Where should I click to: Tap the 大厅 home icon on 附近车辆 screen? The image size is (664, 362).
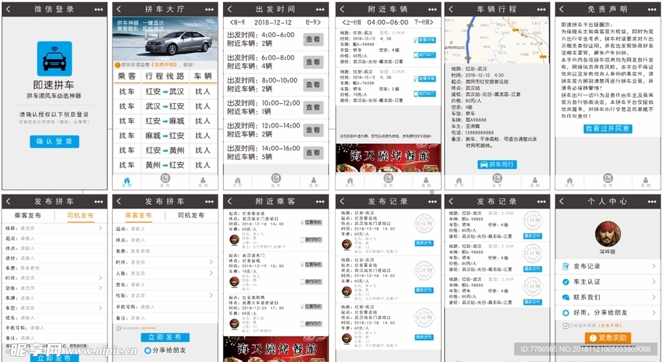tap(350, 182)
